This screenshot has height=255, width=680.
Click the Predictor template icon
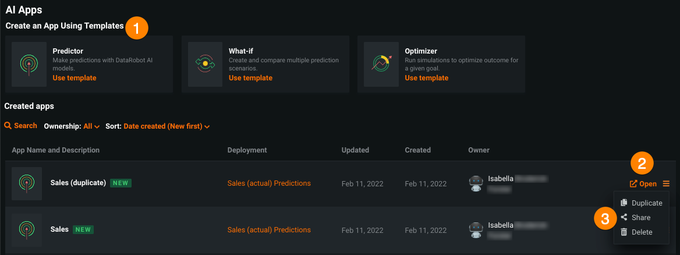pyautogui.click(x=29, y=63)
